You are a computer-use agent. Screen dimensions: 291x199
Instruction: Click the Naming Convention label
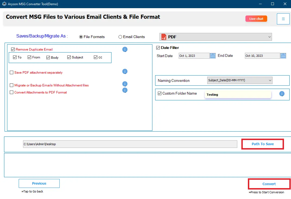point(174,80)
